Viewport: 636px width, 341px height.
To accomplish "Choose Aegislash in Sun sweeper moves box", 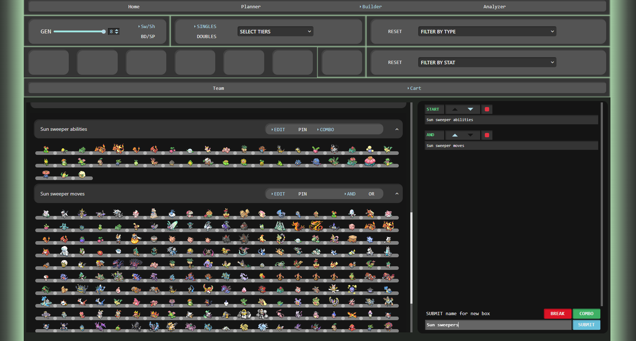I will point(82,213).
